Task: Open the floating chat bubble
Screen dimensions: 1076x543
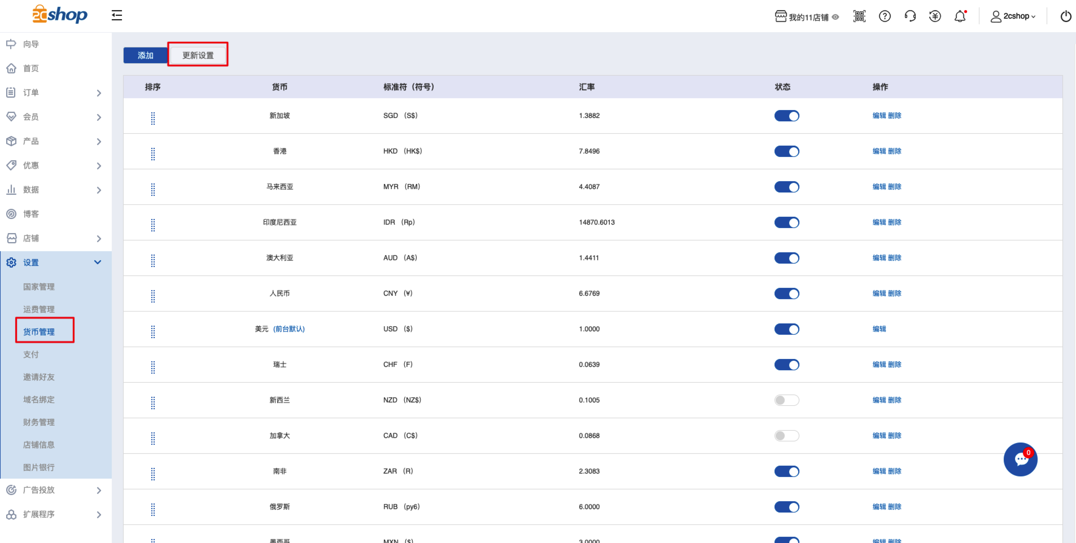Action: 1020,459
